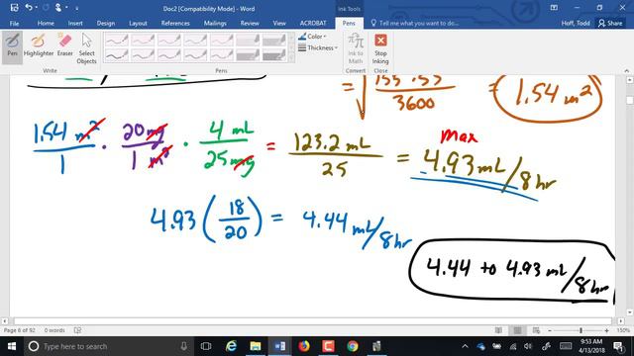Collapse the ribbon with the chevron

[x=627, y=70]
